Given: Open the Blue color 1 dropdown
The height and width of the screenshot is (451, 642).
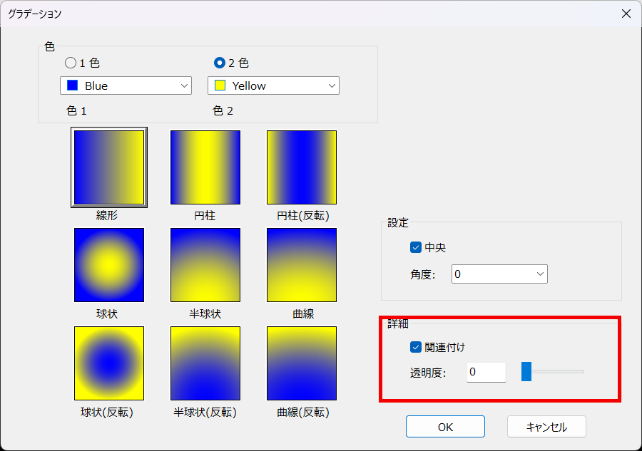Looking at the screenshot, I should [x=126, y=85].
